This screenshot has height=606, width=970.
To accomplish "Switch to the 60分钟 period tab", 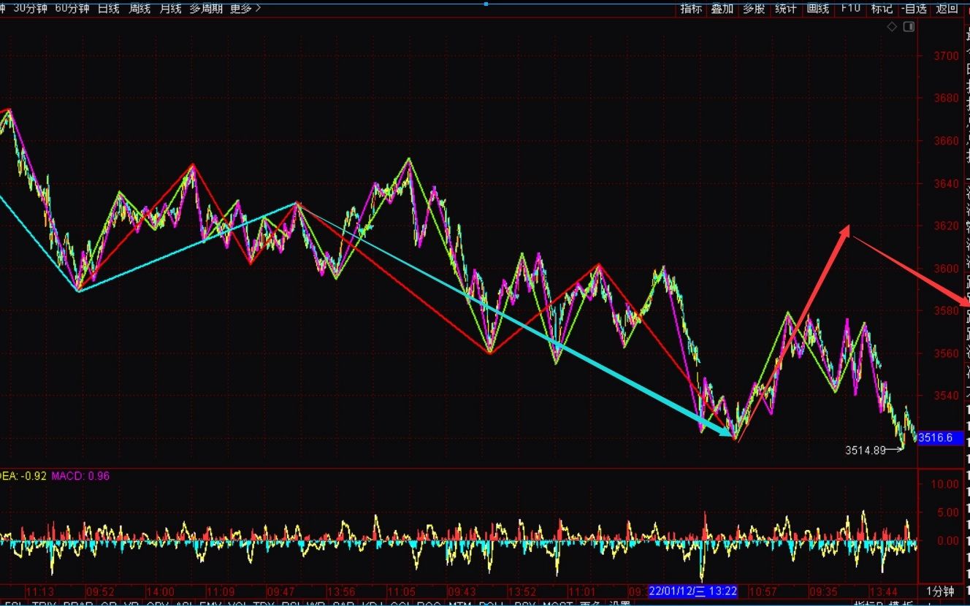I will tap(72, 9).
